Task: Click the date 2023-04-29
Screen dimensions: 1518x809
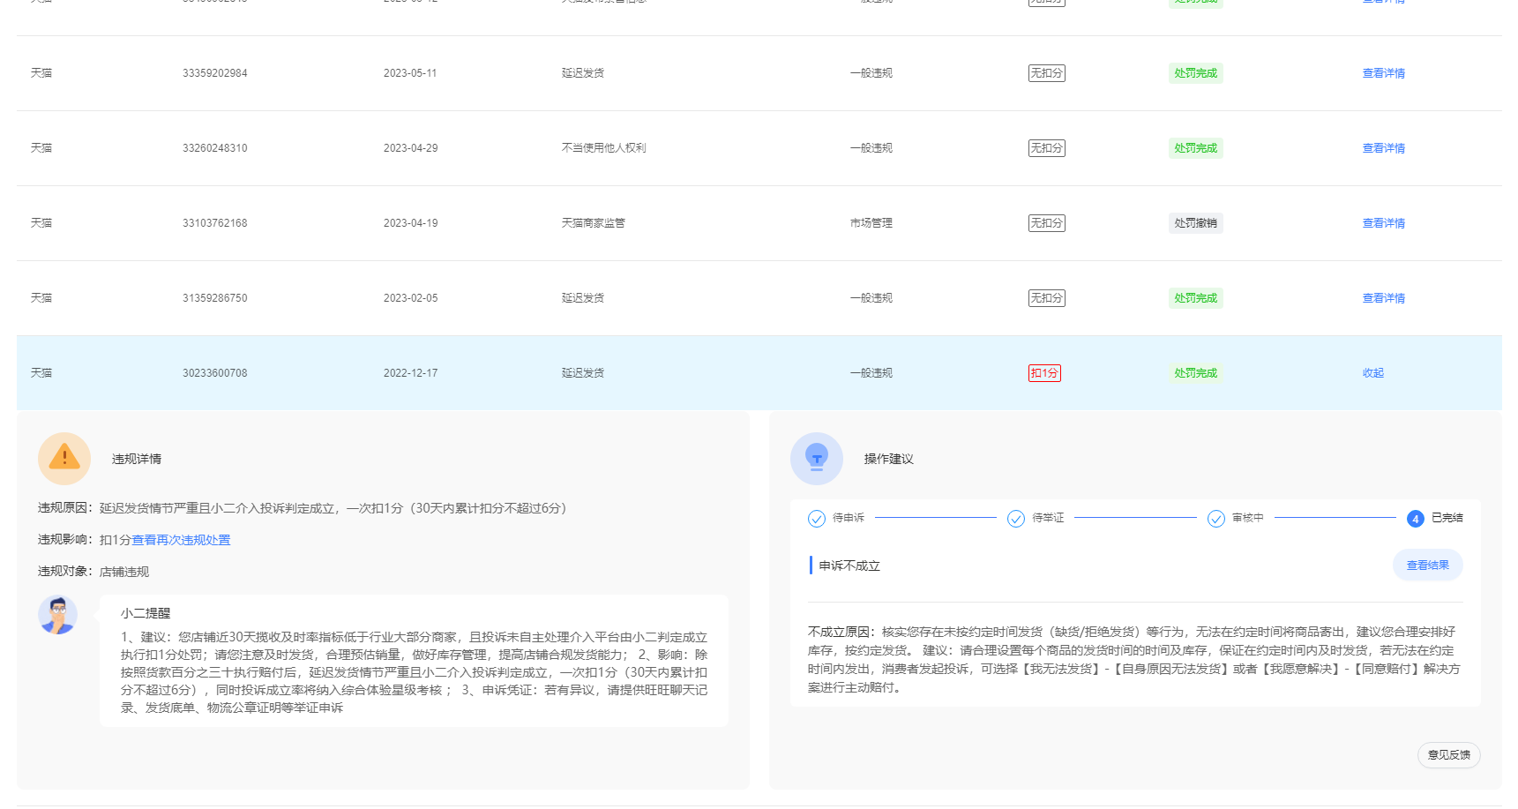Action: click(410, 148)
